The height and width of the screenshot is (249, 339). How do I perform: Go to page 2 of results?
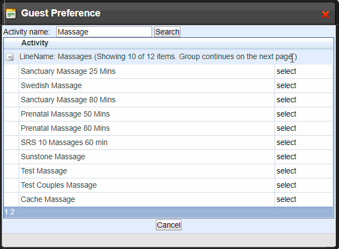click(13, 212)
